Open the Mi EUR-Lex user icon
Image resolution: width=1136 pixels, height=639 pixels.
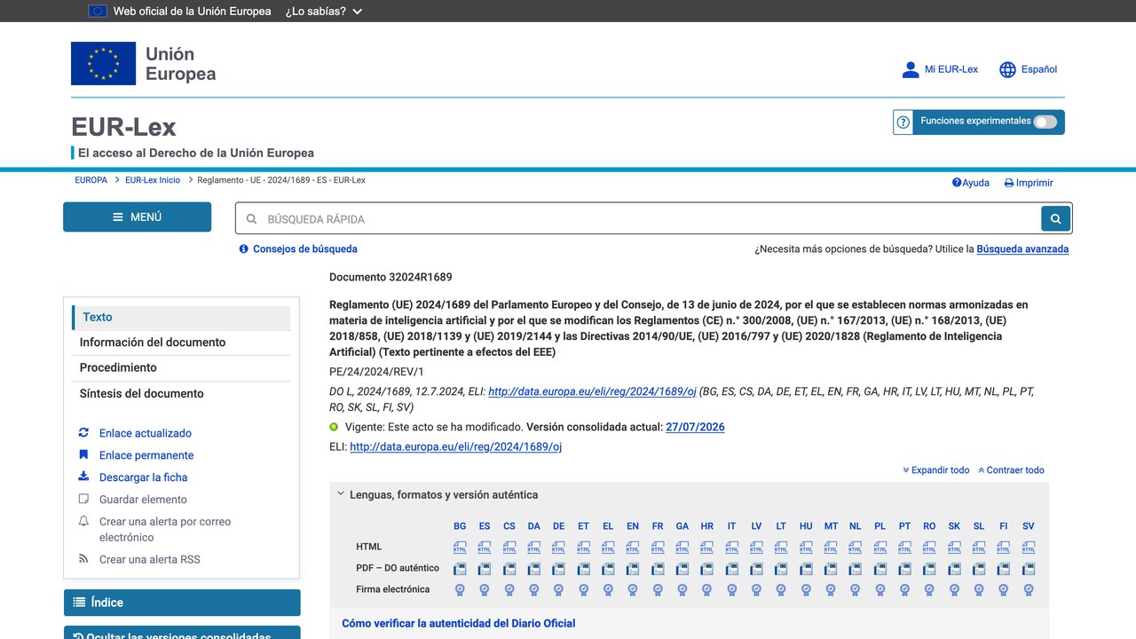tap(911, 69)
